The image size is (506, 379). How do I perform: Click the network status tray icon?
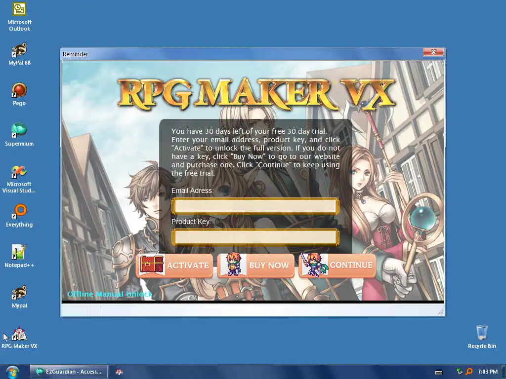[x=460, y=372]
